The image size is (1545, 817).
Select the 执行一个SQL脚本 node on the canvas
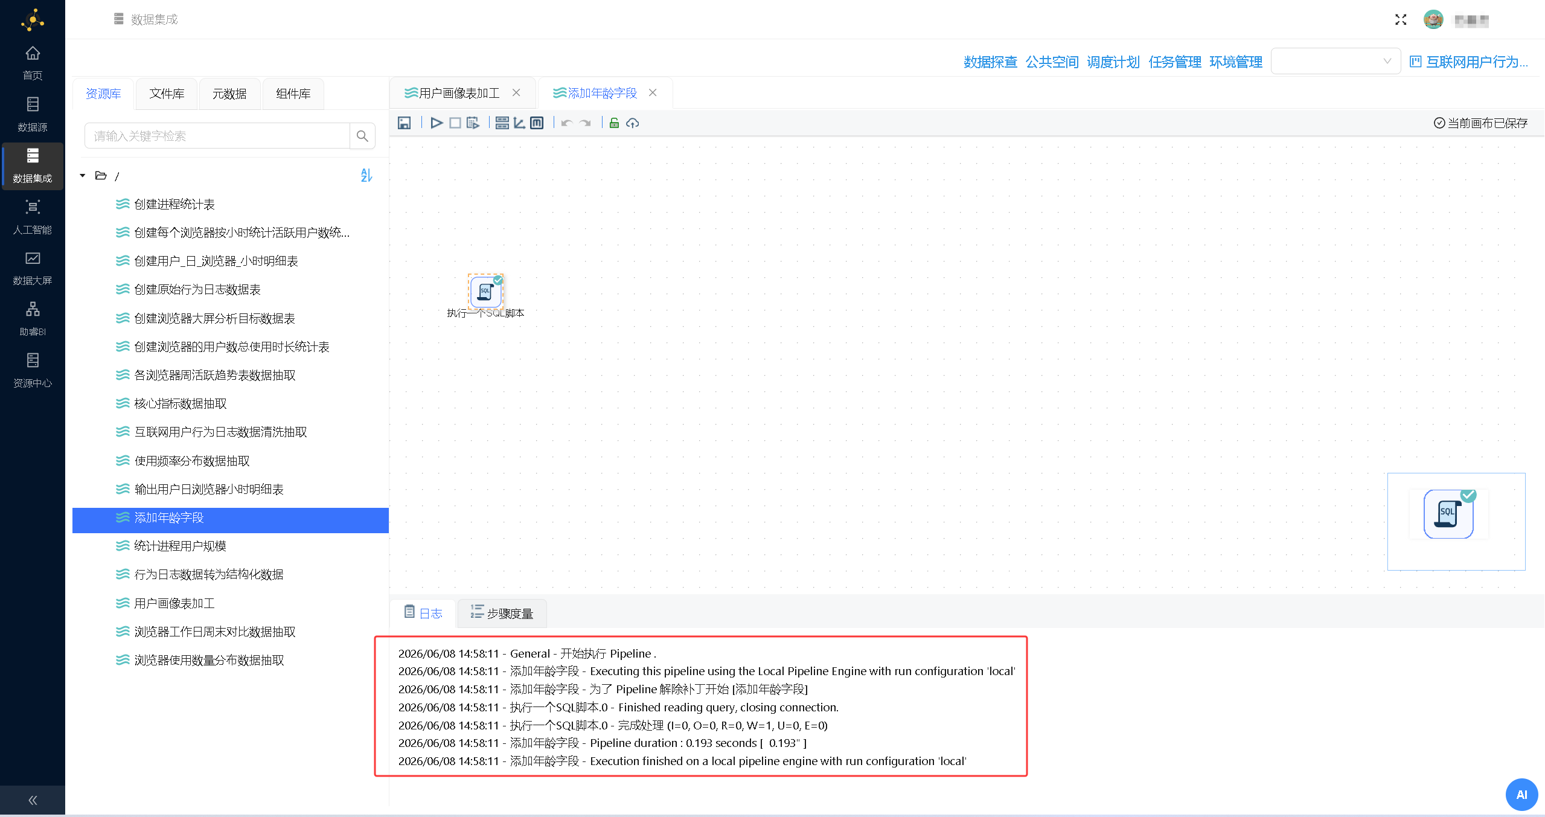pyautogui.click(x=485, y=292)
